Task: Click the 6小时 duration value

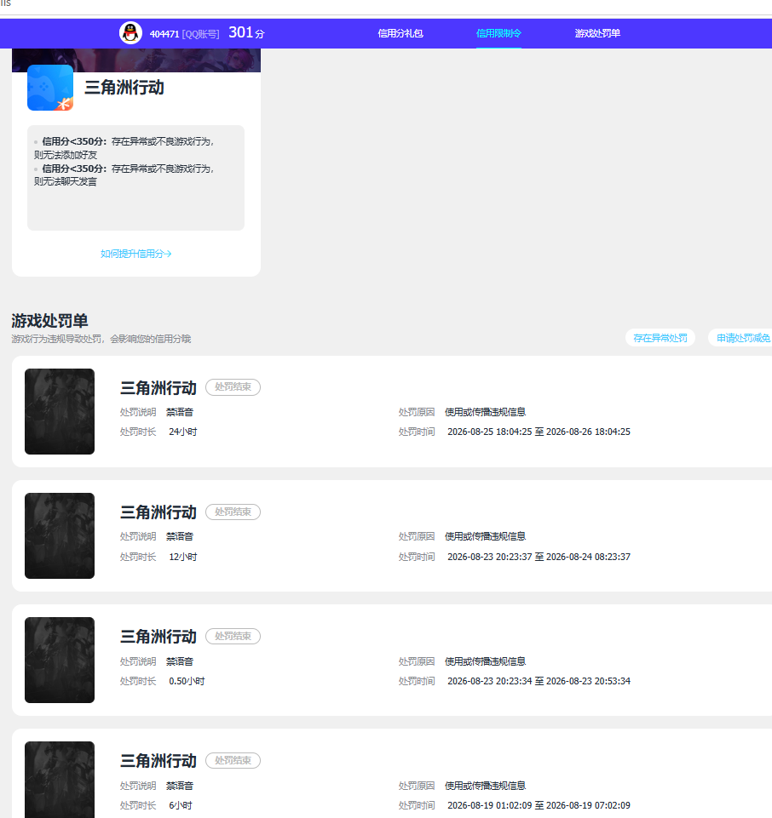Action: pos(180,805)
